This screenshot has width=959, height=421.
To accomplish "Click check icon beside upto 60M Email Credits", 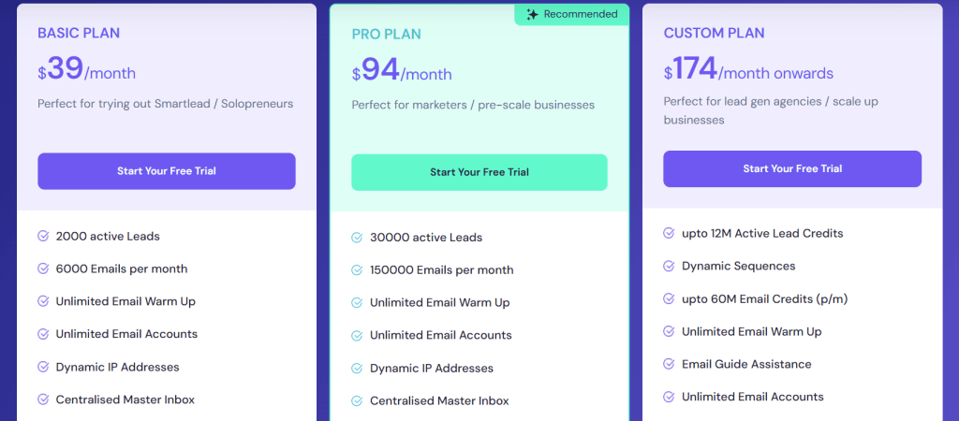I will tap(669, 298).
